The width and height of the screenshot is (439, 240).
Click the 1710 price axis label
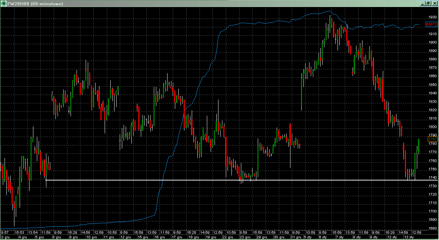pyautogui.click(x=433, y=203)
